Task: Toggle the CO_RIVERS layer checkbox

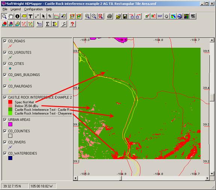Action: [5, 142]
